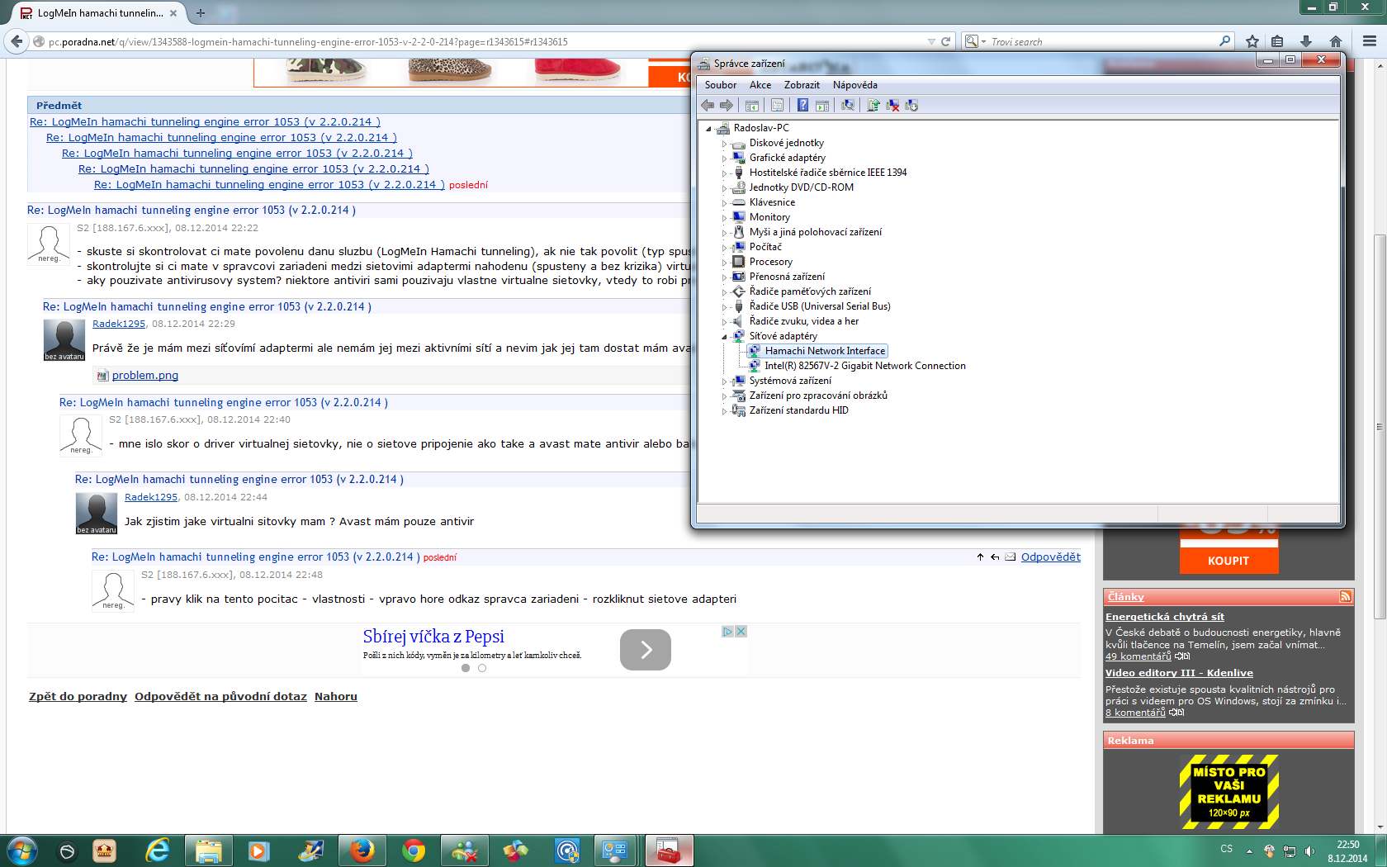Viewport: 1387px width, 867px height.
Task: Click the RSS feed icon in Články header
Action: tap(1346, 596)
